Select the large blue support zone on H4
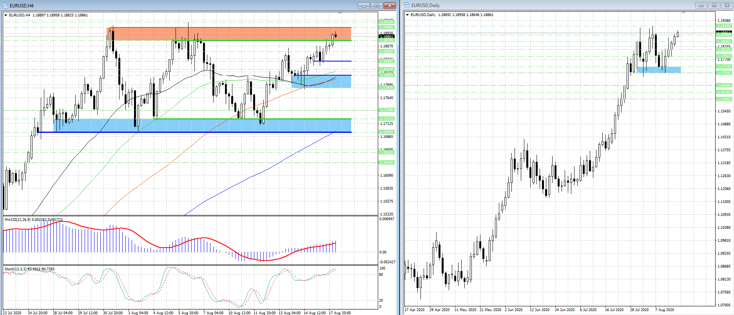Image resolution: width=734 pixels, height=315 pixels. (x=196, y=125)
